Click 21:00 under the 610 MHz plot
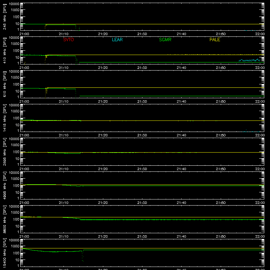Screen dimensions: 270x270 (x=24, y=102)
